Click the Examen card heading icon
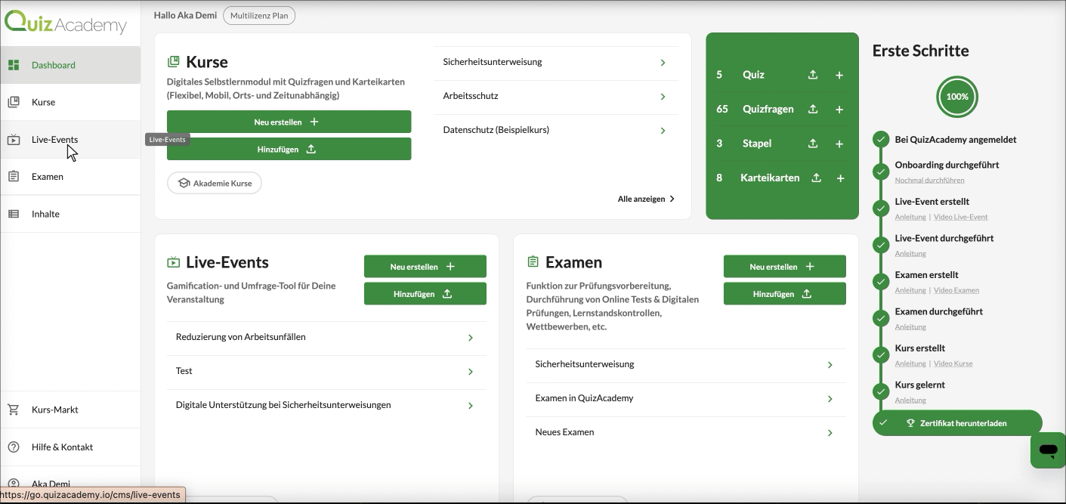The image size is (1066, 504). (x=533, y=262)
